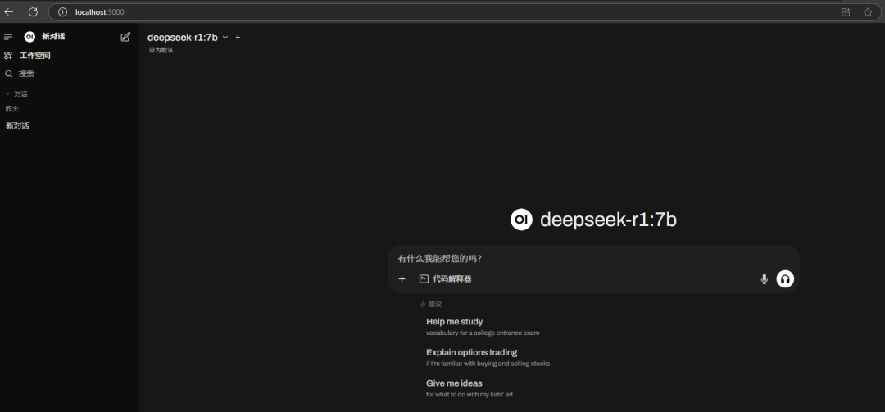Viewport: 885px width, 412px height.
Task: View site information icon in address bar
Action: [x=62, y=11]
